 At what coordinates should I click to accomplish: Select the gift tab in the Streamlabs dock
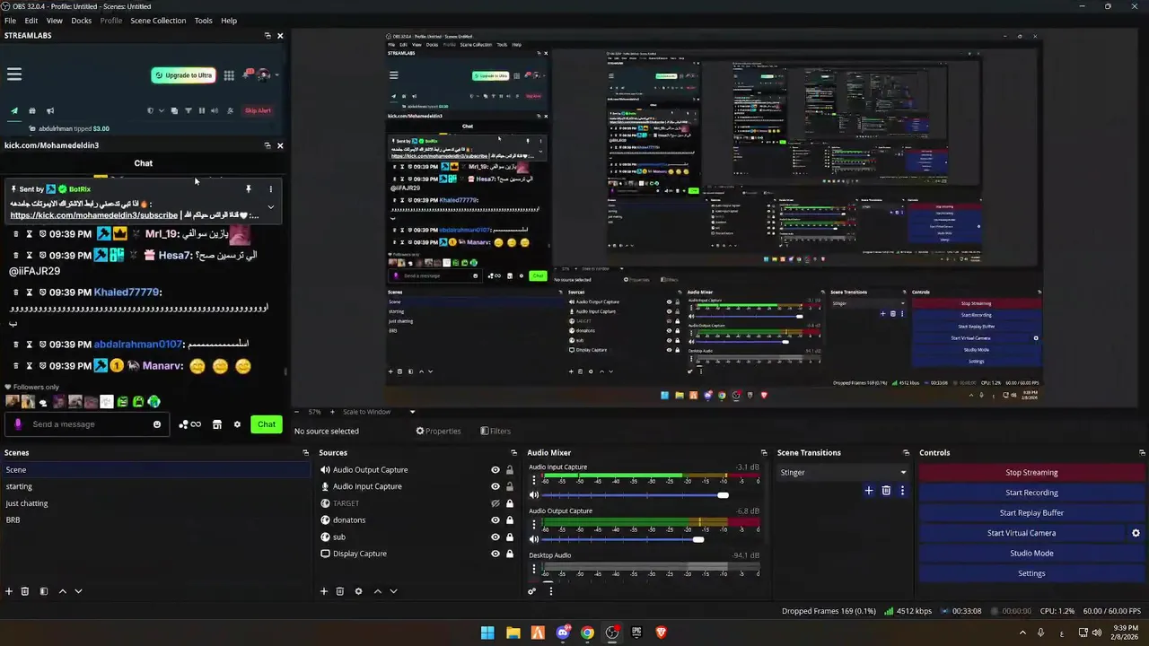(32, 110)
